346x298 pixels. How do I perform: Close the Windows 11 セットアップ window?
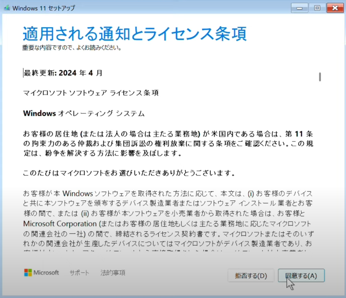335,8
